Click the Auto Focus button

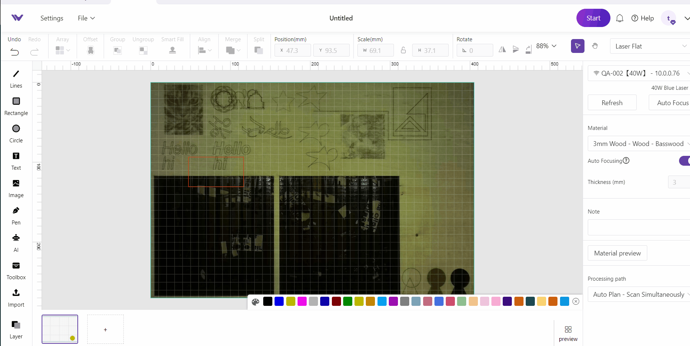coord(670,103)
